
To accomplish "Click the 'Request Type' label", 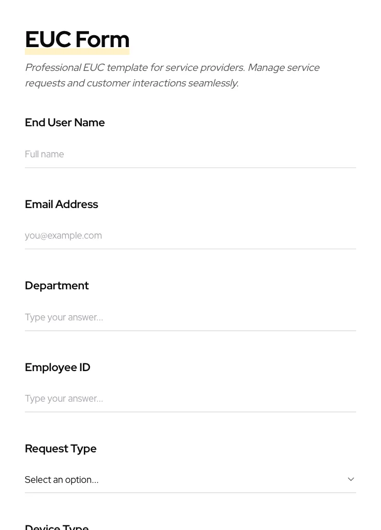I will click(x=61, y=449).
